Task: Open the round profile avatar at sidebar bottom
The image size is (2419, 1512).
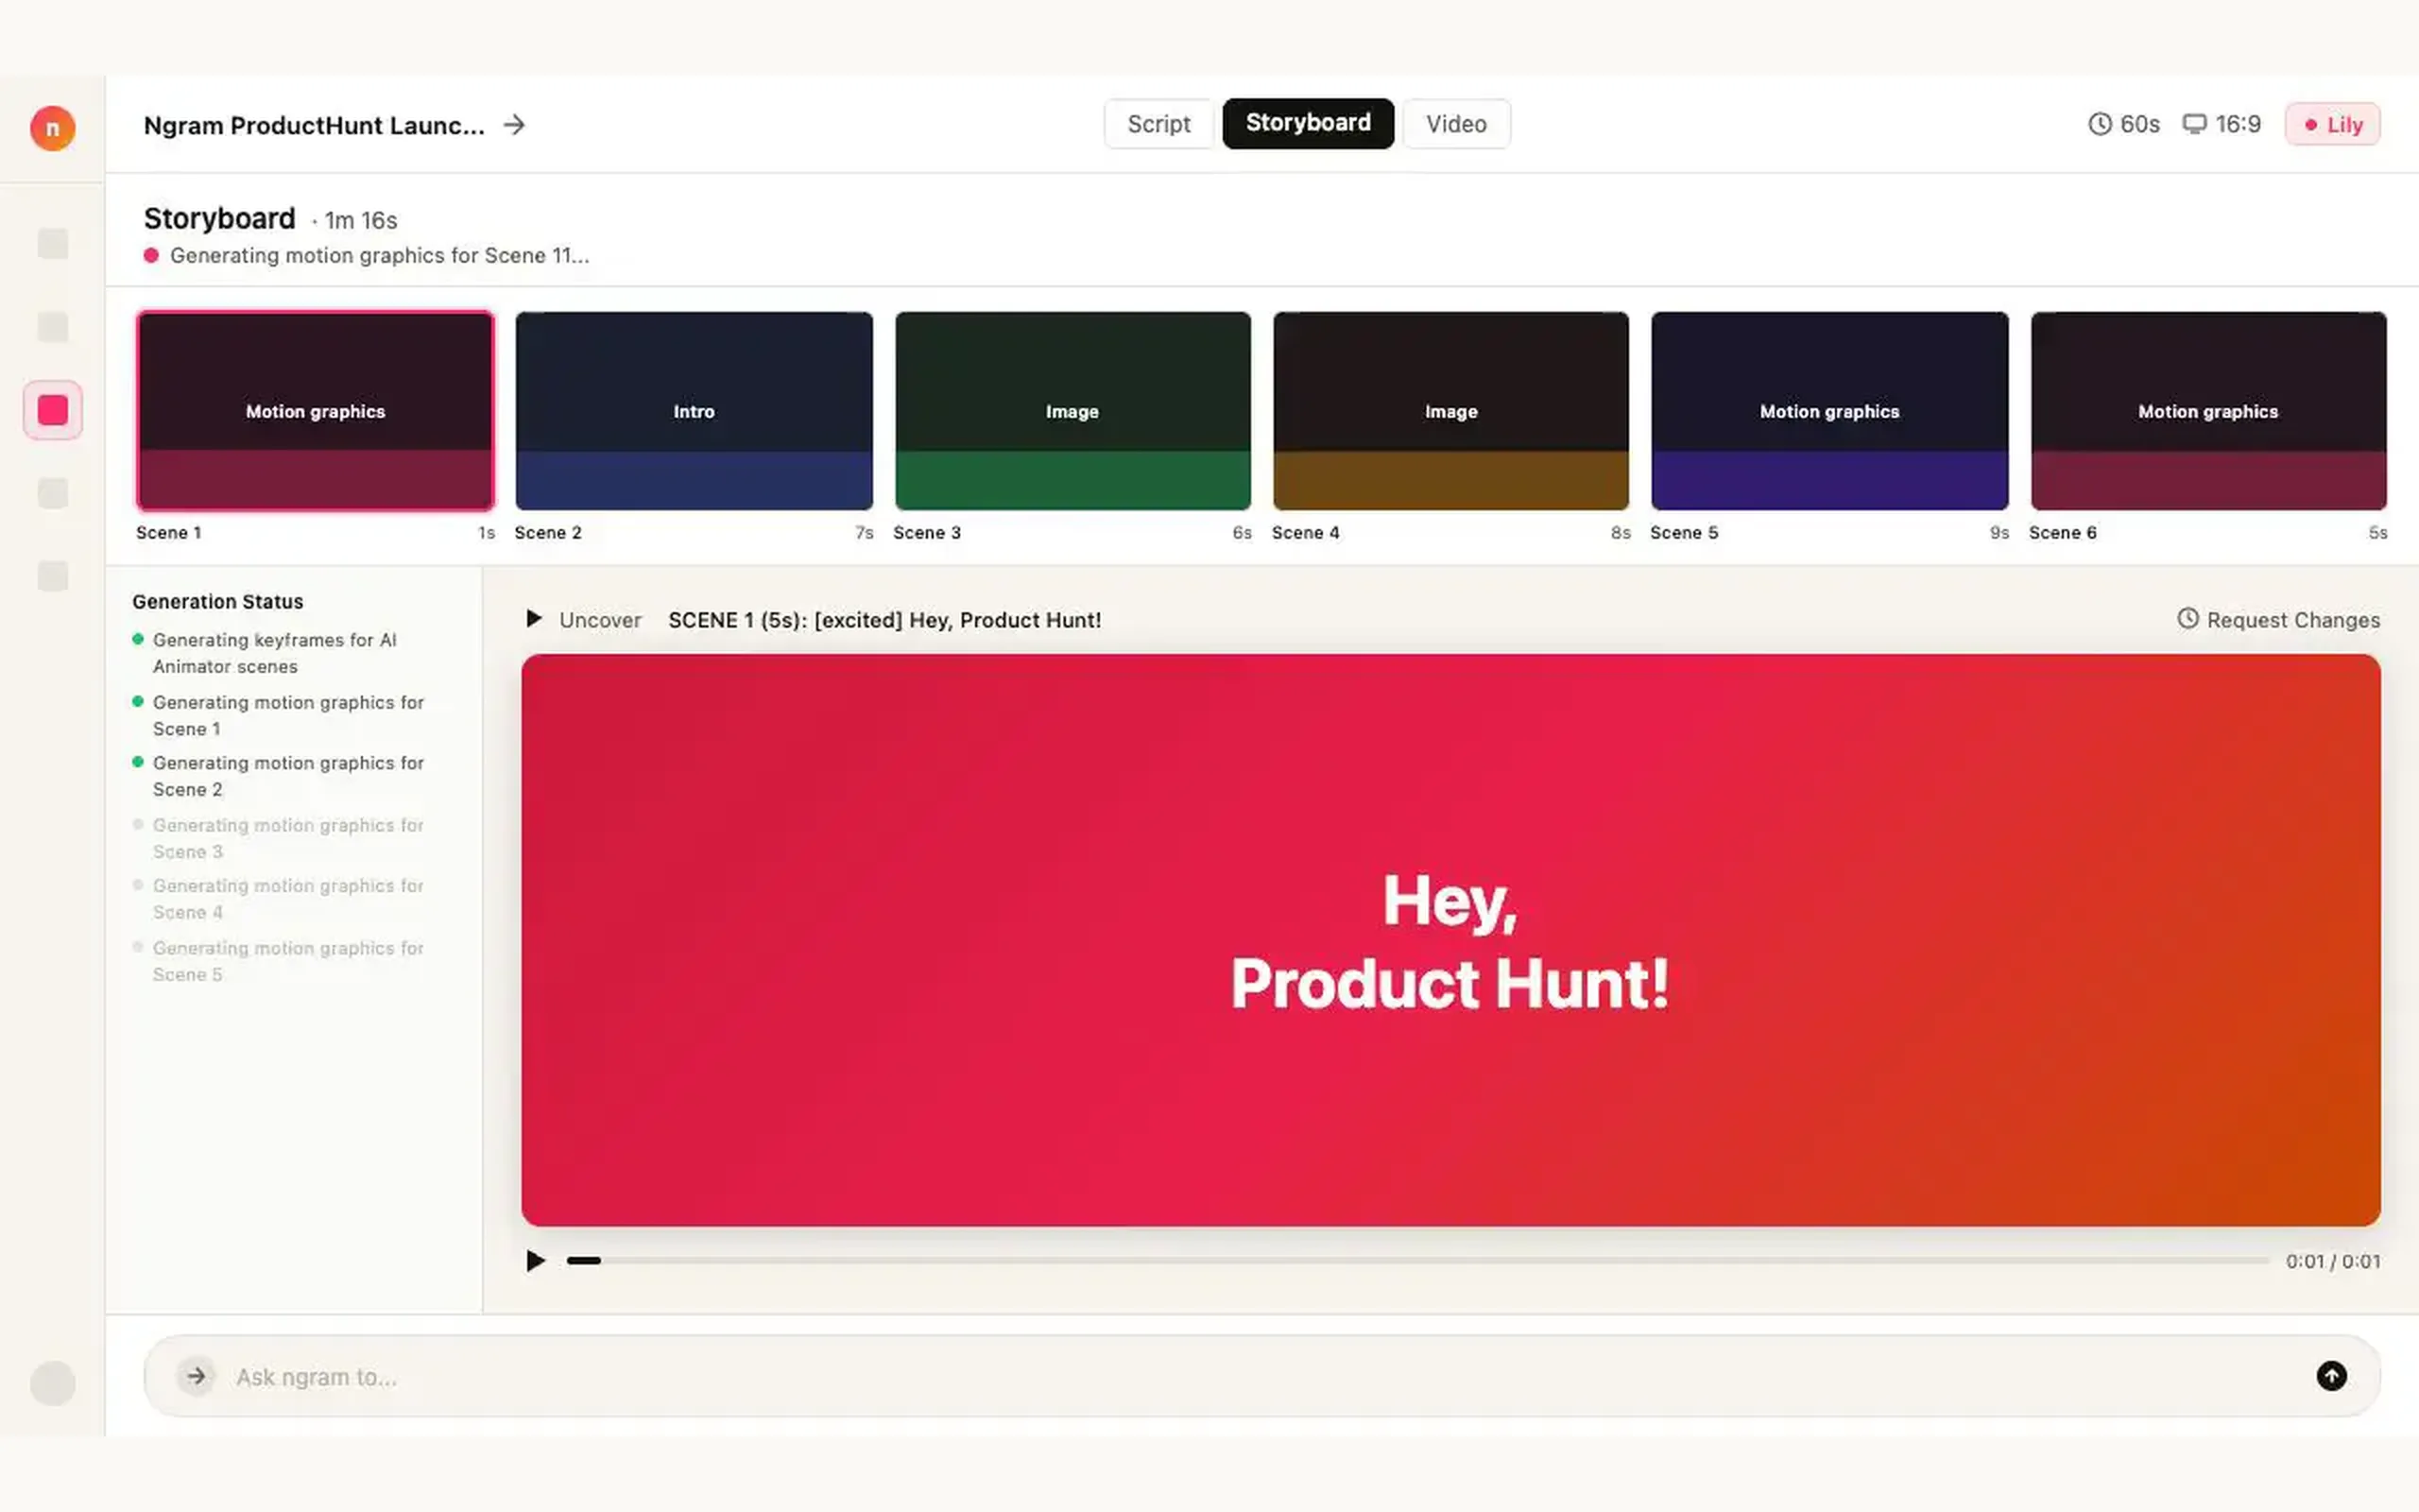Action: tap(53, 1383)
